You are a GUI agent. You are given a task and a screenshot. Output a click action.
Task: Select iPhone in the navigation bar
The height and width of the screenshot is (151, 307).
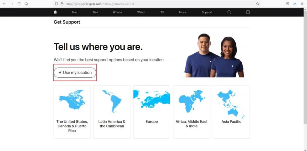[x=118, y=12]
